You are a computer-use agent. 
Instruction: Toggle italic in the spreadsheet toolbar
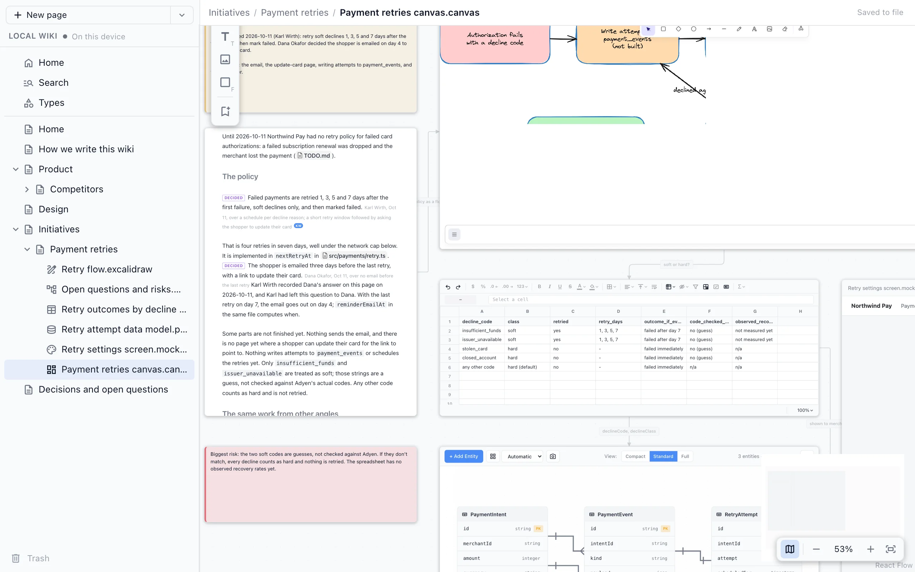coord(549,287)
